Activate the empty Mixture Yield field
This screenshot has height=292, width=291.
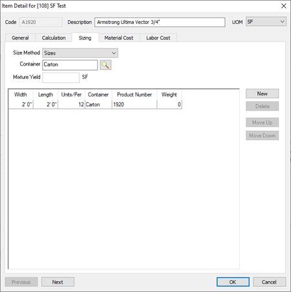(61, 77)
